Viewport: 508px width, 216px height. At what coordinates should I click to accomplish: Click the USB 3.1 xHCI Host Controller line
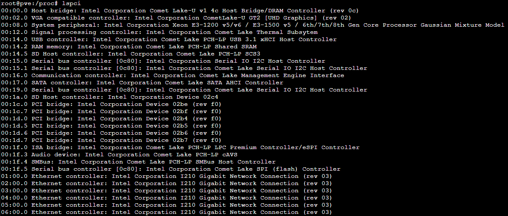168,39
